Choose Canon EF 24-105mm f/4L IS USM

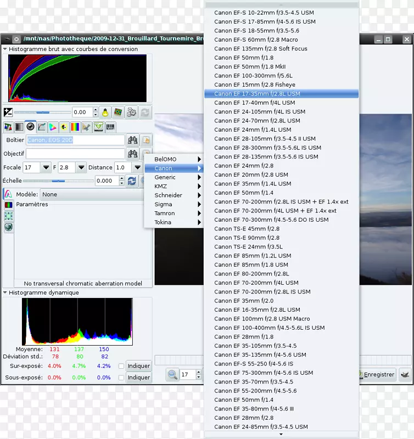pos(259,111)
